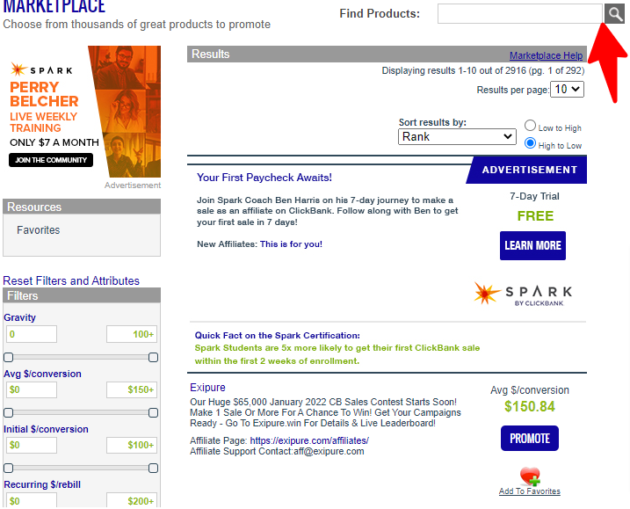Click the LEARN MORE button

tap(532, 245)
